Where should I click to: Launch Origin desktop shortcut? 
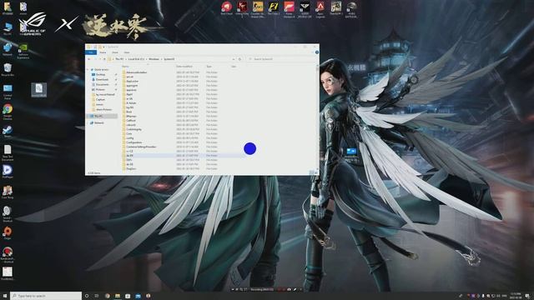[8, 233]
